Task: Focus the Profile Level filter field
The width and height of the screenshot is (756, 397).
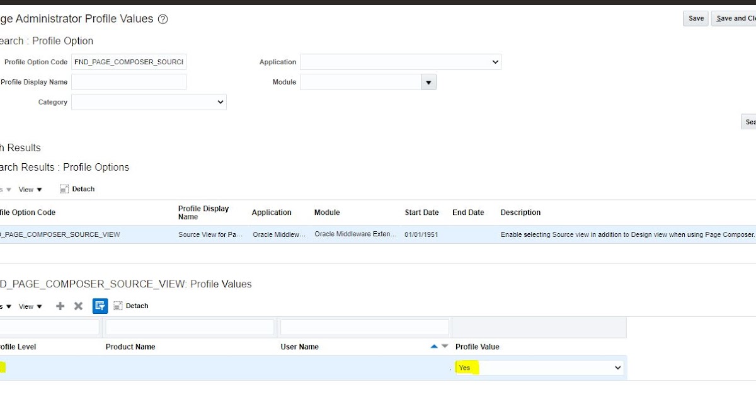Action: [49, 327]
